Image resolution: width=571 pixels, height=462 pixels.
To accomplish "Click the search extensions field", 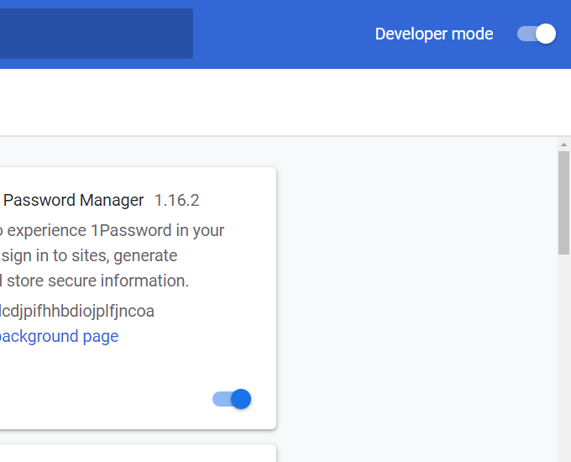I will click(96, 34).
